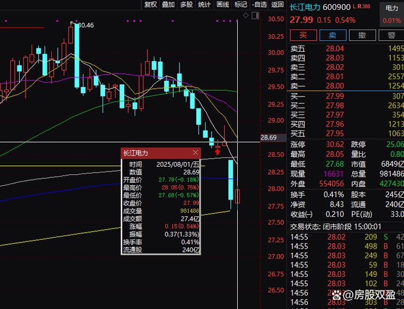Click the diamond icon above chart
The image size is (404, 309).
(246, 15)
